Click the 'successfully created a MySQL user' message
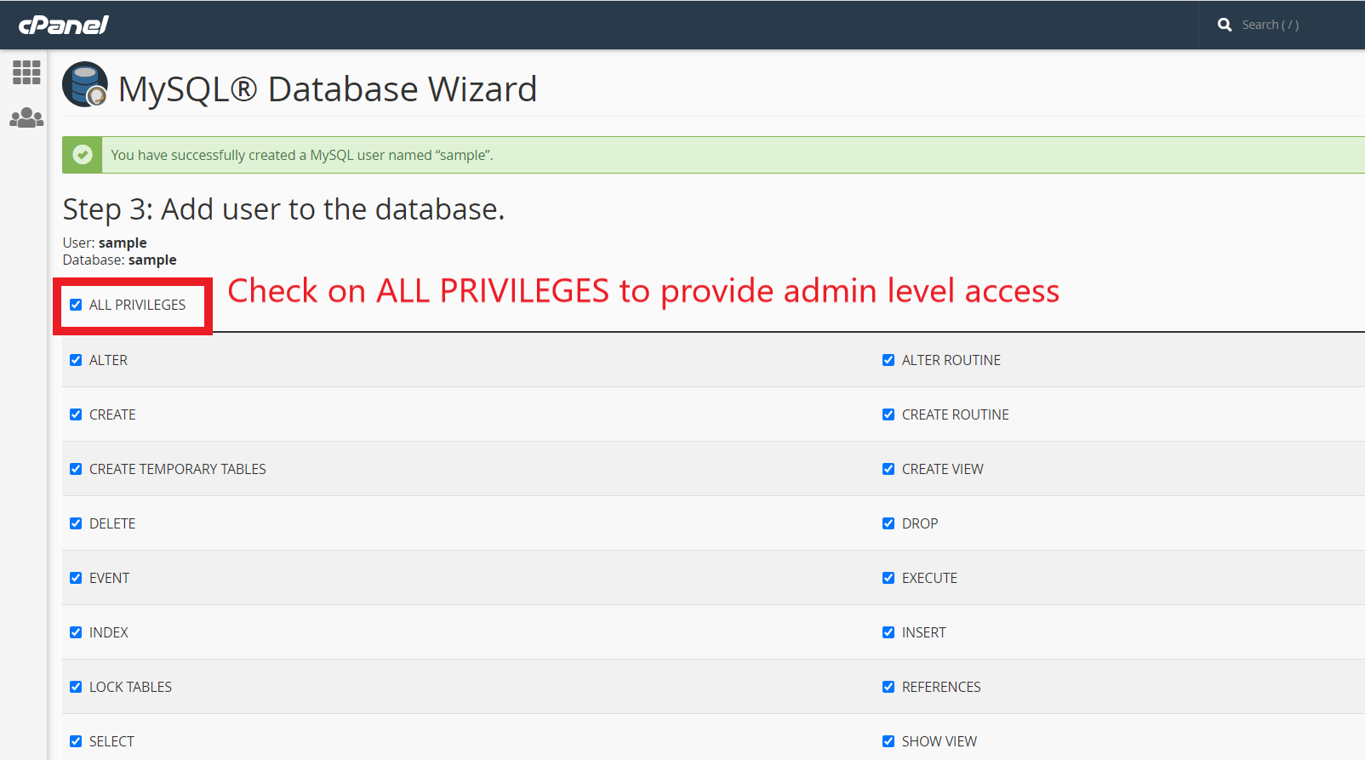Image resolution: width=1365 pixels, height=760 pixels. point(302,155)
